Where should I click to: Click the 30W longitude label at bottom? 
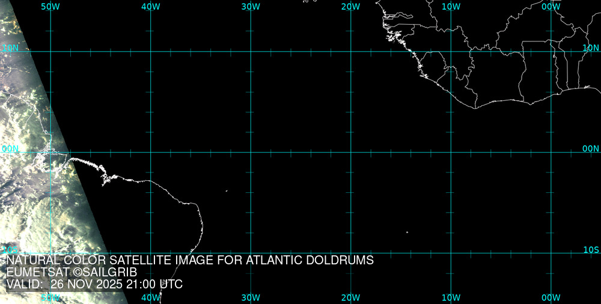click(x=251, y=297)
